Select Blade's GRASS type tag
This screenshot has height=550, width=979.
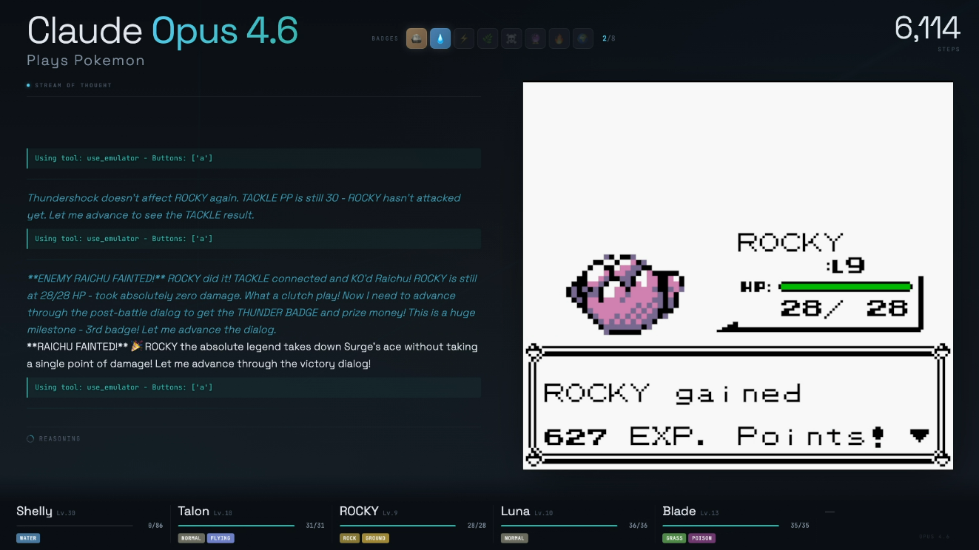(674, 538)
